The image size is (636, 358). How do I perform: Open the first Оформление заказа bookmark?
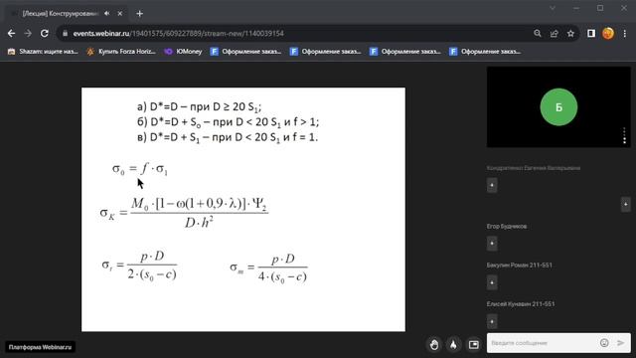pos(245,52)
